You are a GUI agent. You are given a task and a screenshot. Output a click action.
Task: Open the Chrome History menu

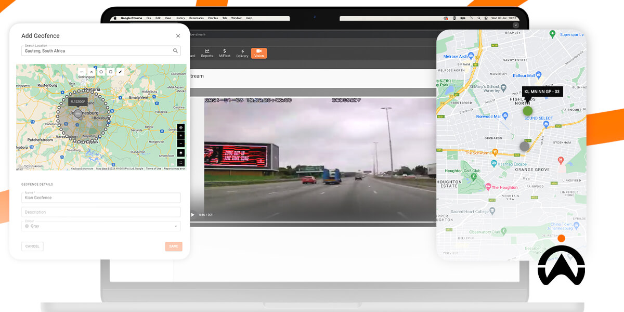180,18
